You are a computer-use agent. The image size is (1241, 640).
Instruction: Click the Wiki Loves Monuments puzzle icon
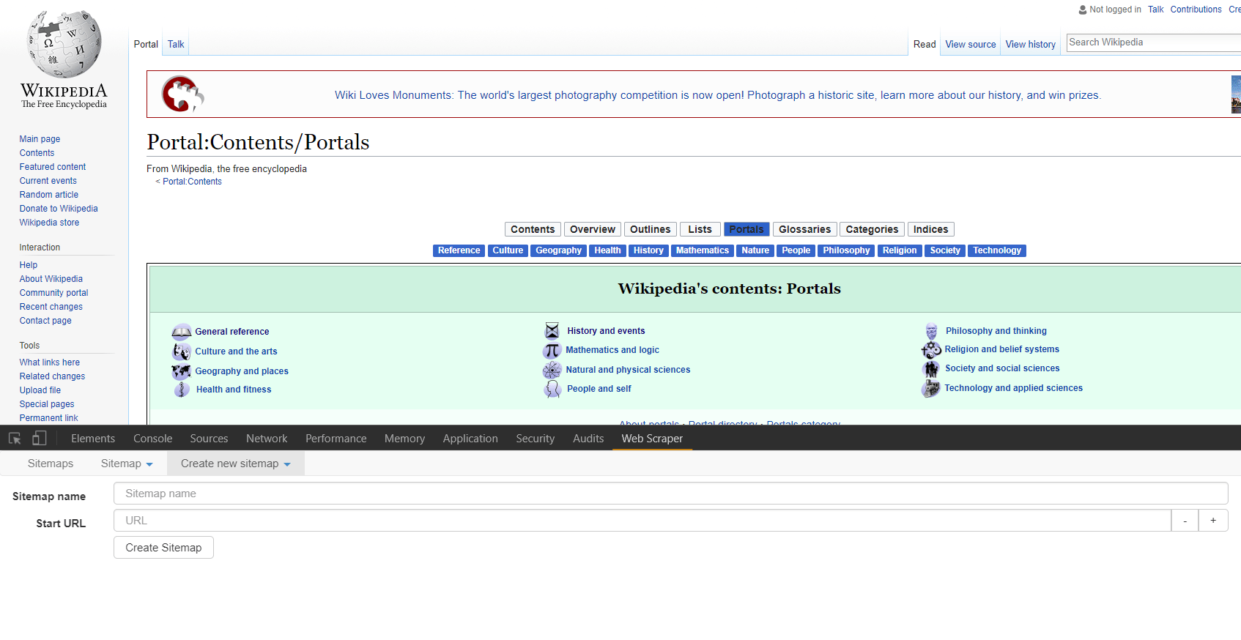click(x=182, y=94)
